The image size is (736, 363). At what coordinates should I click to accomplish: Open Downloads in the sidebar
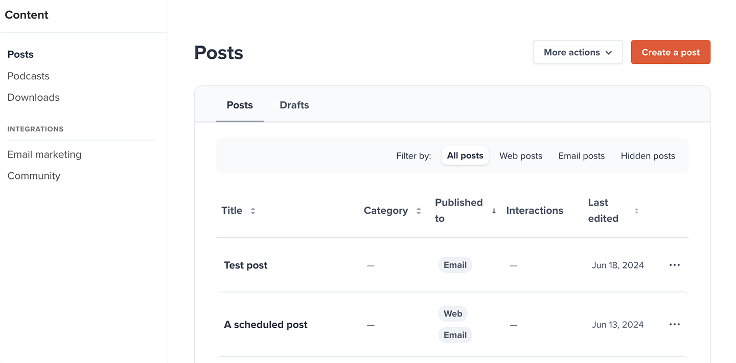point(34,98)
